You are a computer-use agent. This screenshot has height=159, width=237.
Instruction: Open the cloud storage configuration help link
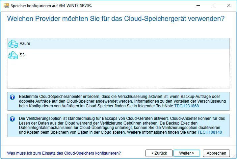(x=64, y=153)
